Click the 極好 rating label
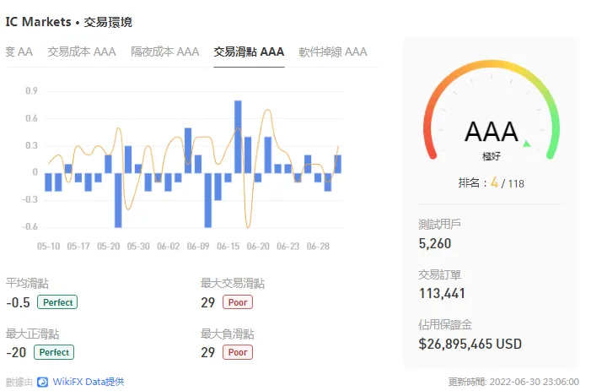The width and height of the screenshot is (591, 391). [x=492, y=156]
